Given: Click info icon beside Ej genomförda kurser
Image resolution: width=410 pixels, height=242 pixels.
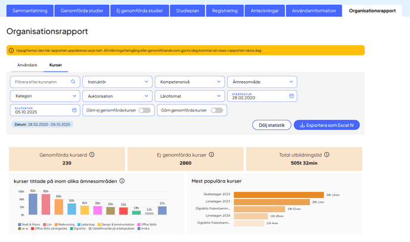Looking at the screenshot, I should (212, 155).
